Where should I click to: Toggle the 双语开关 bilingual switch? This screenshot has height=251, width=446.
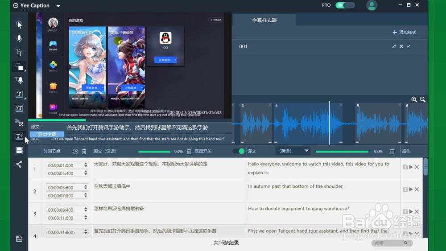[x=239, y=151]
